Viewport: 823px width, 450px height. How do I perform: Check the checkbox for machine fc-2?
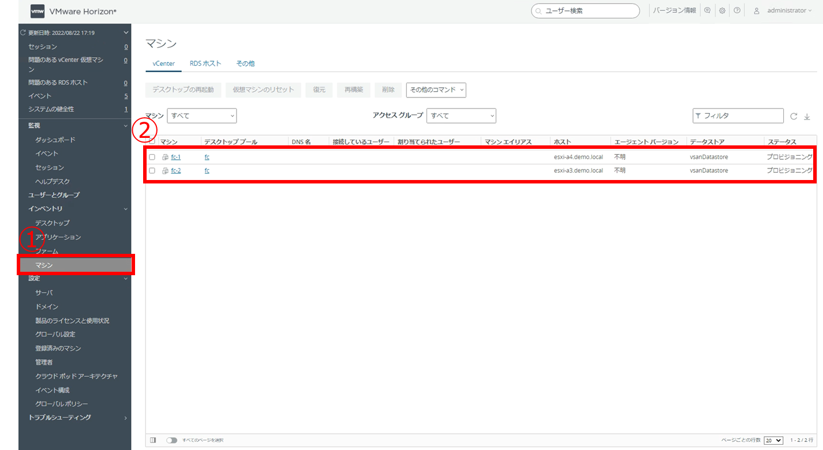click(152, 170)
